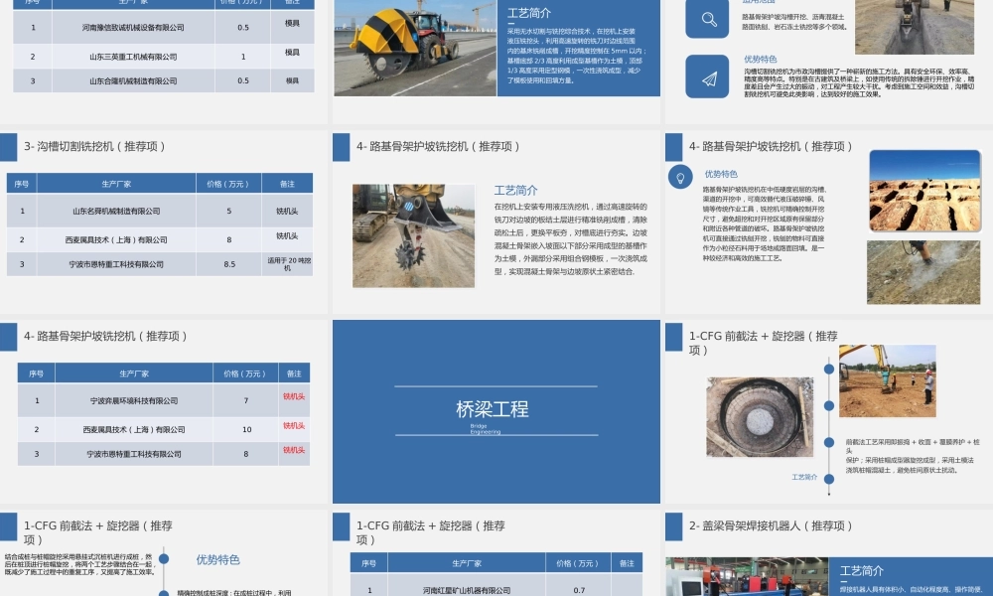The height and width of the screenshot is (596, 993).
Task: Click the top timeline dot on the CFG photo slide
Action: pyautogui.click(x=829, y=369)
